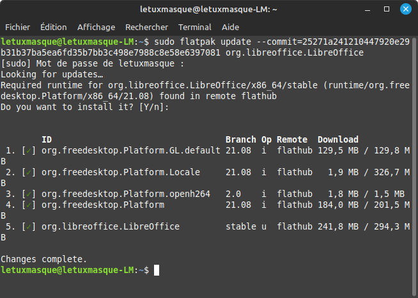Click the ID column header
This screenshot has height=298, width=418.
47,139
